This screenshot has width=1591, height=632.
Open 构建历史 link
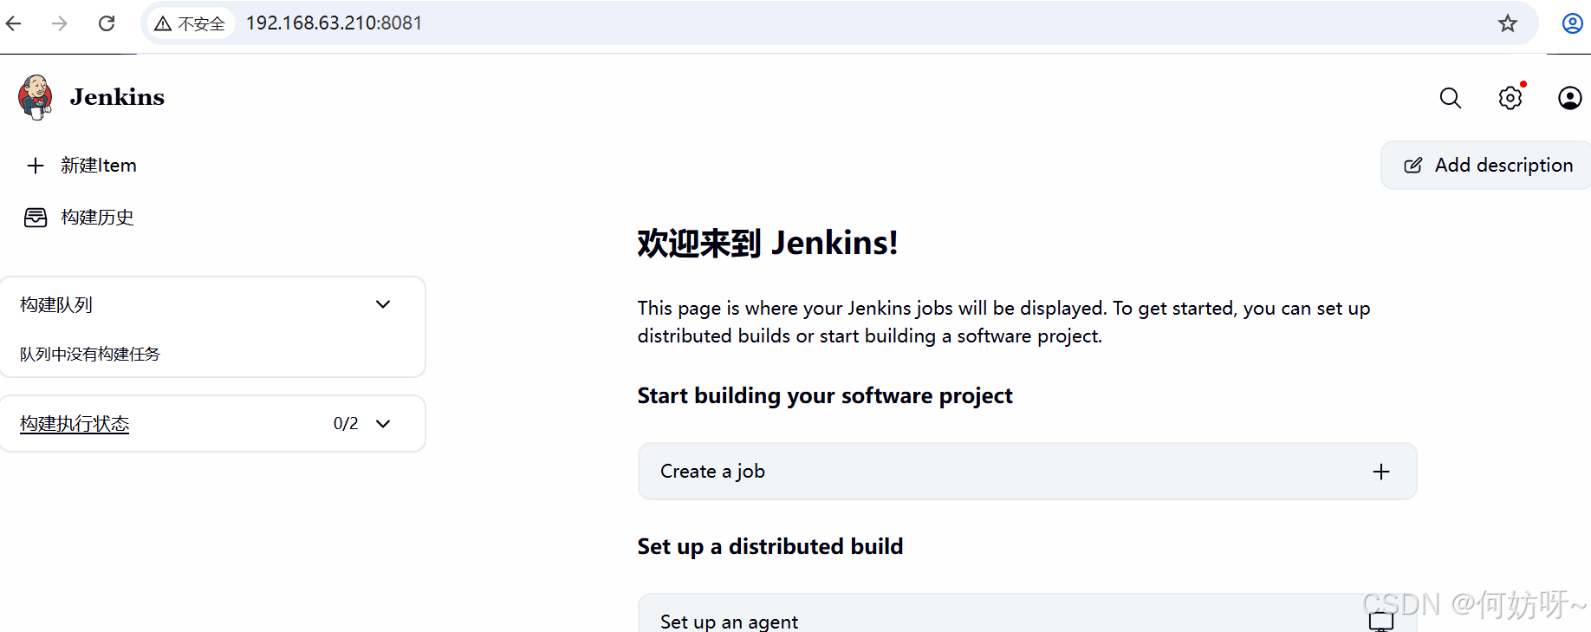pyautogui.click(x=97, y=218)
